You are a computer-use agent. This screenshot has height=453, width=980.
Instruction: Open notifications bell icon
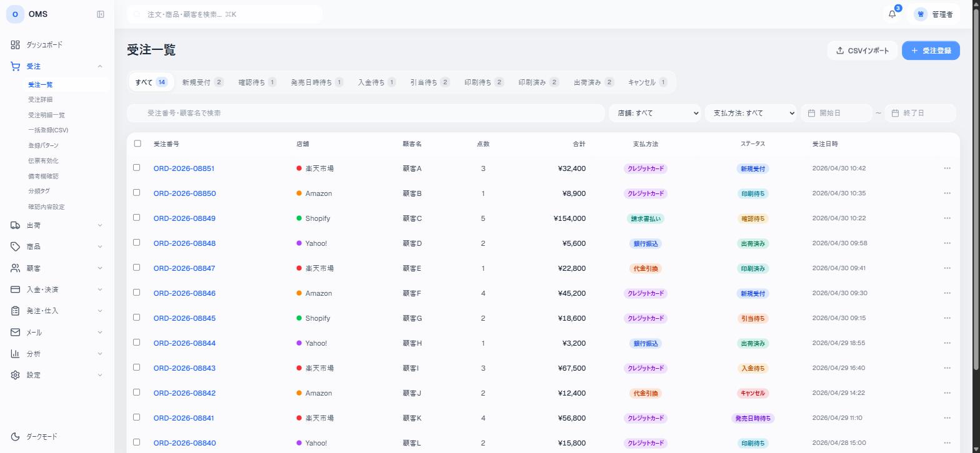tap(892, 14)
